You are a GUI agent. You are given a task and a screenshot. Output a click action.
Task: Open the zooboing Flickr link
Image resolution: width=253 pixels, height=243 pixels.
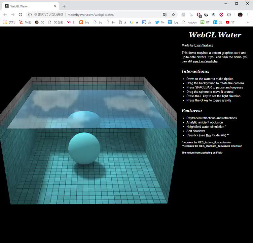coord(206,153)
